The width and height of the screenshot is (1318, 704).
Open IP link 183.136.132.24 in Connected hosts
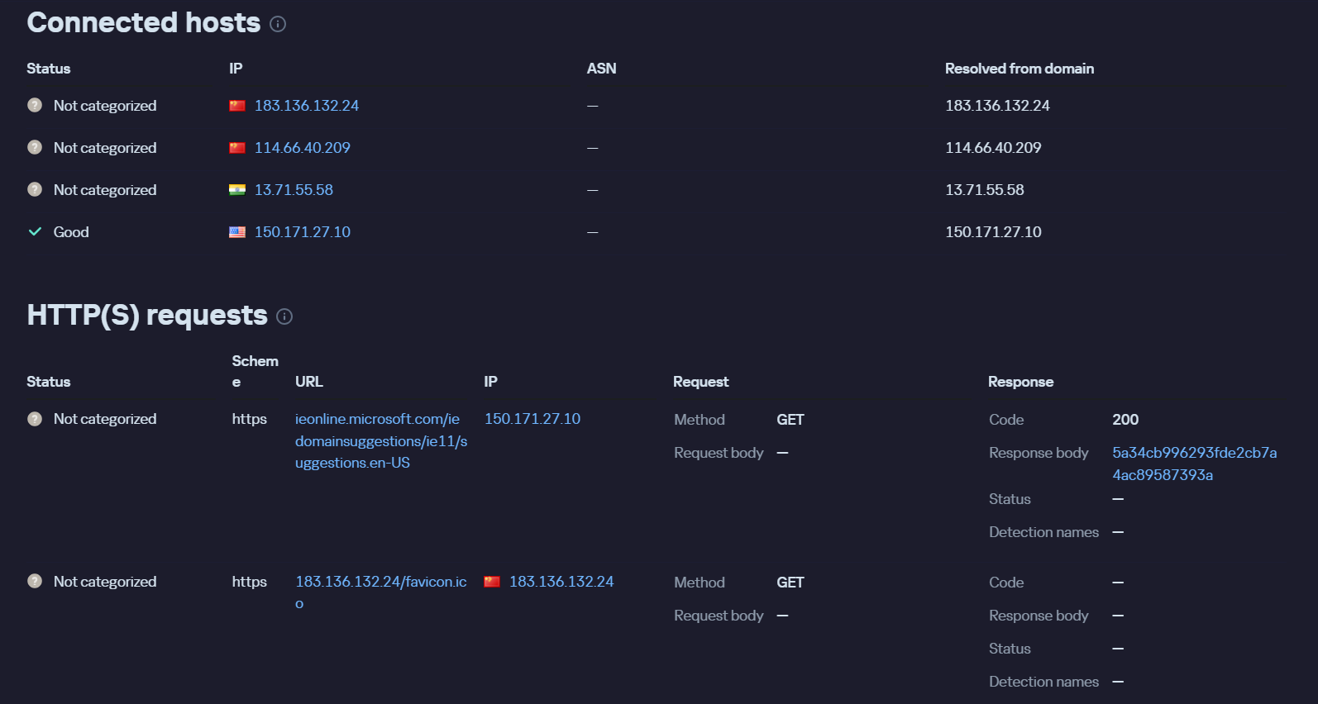pyautogui.click(x=307, y=106)
